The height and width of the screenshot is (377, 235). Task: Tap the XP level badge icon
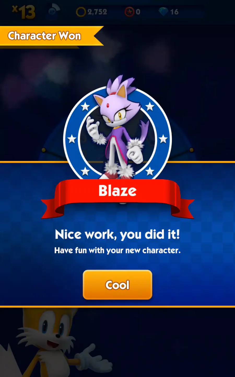point(54,12)
